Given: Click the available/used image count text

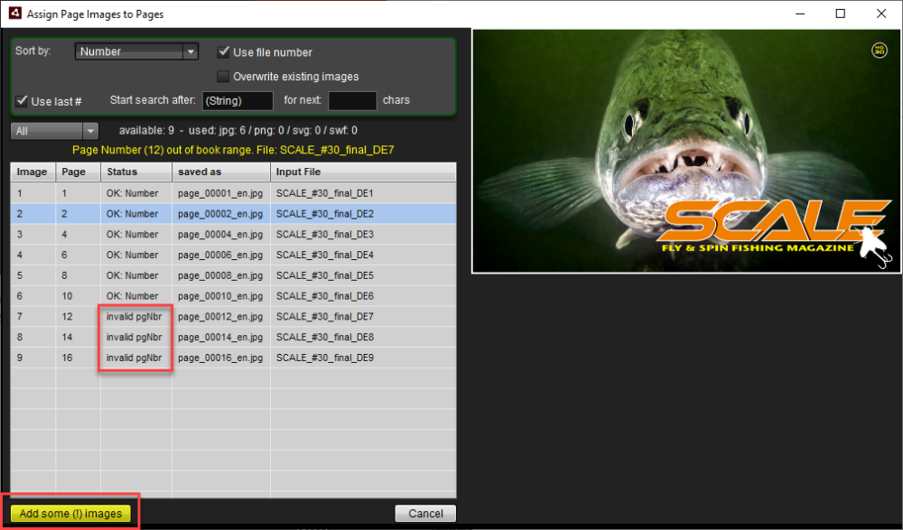Looking at the screenshot, I should (237, 130).
